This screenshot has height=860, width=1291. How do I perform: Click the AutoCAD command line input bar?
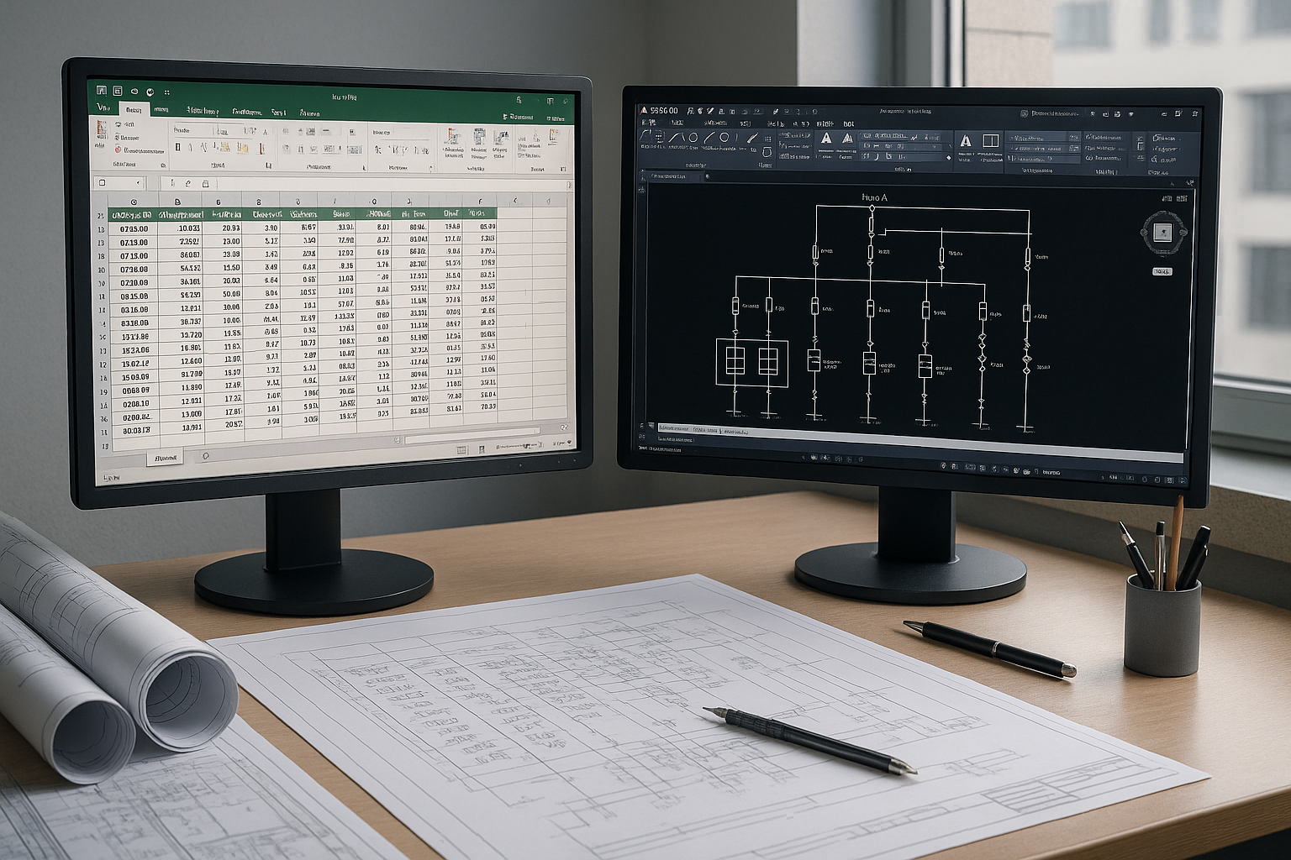[920, 443]
